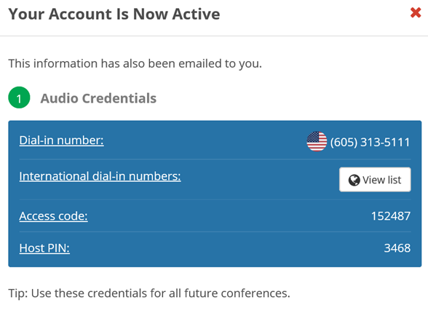This screenshot has height=324, width=428.
Task: Click the Audio Credentials heading
Action: click(98, 98)
